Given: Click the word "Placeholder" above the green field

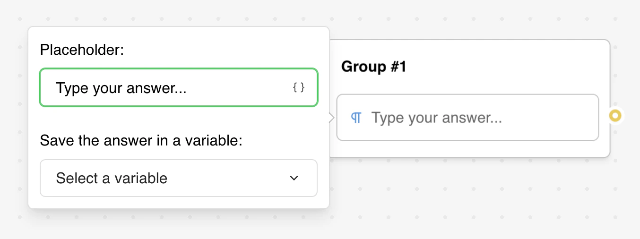Looking at the screenshot, I should 80,50.
